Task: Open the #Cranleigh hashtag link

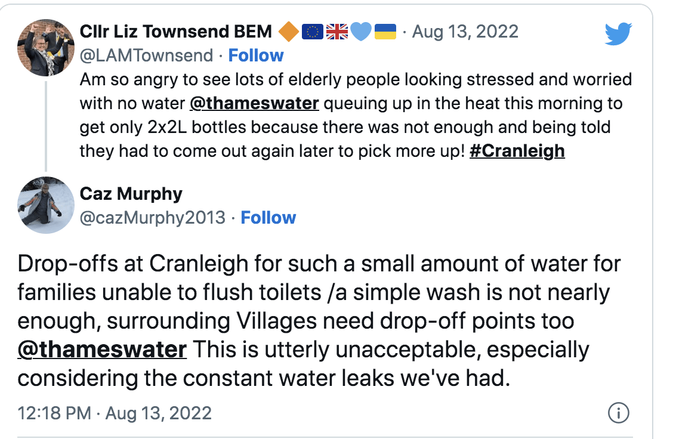Action: point(517,151)
